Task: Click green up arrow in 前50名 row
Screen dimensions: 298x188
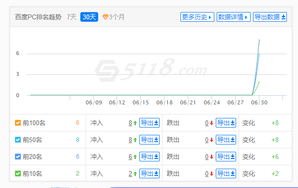Action: [x=135, y=140]
